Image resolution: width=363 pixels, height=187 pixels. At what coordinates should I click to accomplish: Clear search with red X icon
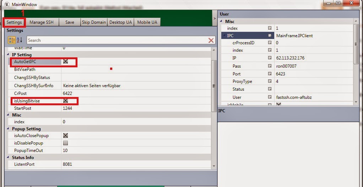point(211,40)
